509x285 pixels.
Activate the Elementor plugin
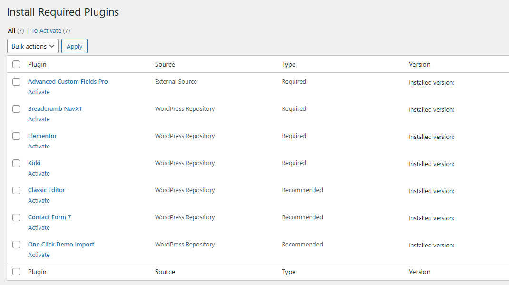(39, 147)
